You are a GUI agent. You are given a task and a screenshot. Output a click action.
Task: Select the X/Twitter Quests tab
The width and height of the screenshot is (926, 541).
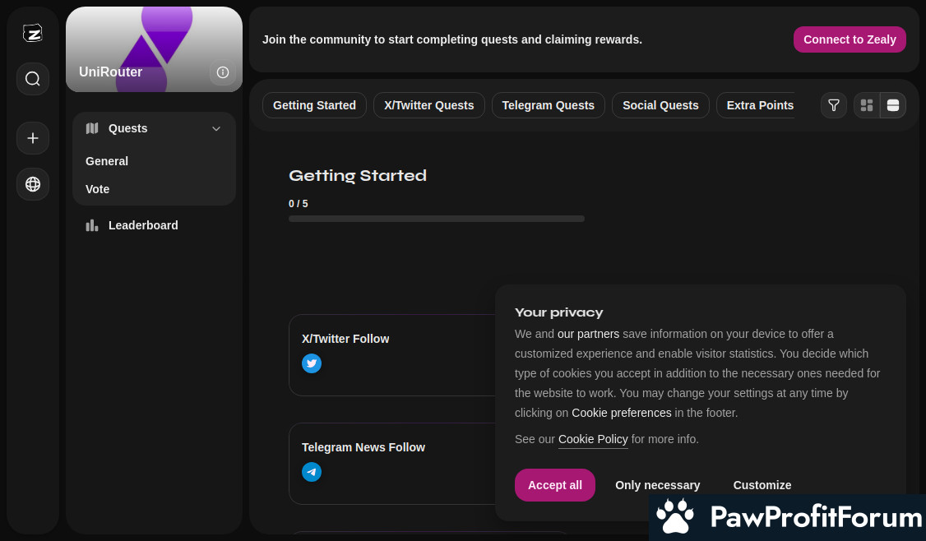(x=428, y=105)
